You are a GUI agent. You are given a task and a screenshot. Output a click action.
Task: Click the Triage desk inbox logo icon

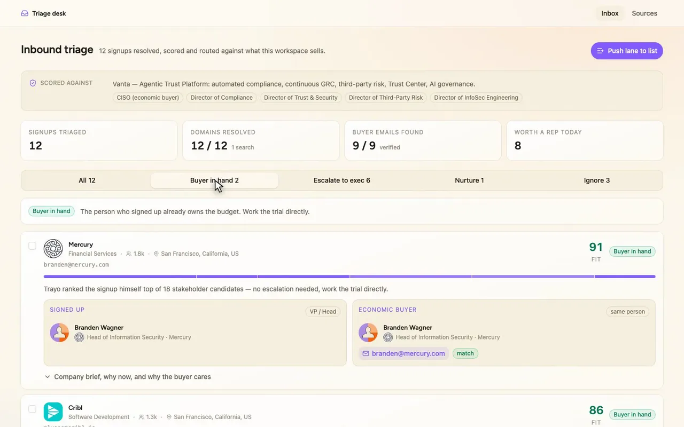[x=25, y=13]
